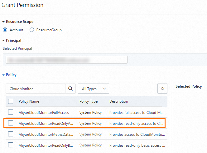Click the Selected Policy panel heading

(x=189, y=86)
